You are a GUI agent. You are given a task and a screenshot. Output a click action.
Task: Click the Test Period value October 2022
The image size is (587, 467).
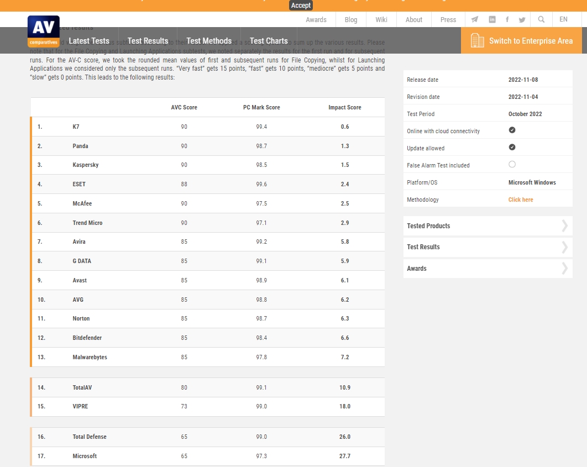coord(525,114)
